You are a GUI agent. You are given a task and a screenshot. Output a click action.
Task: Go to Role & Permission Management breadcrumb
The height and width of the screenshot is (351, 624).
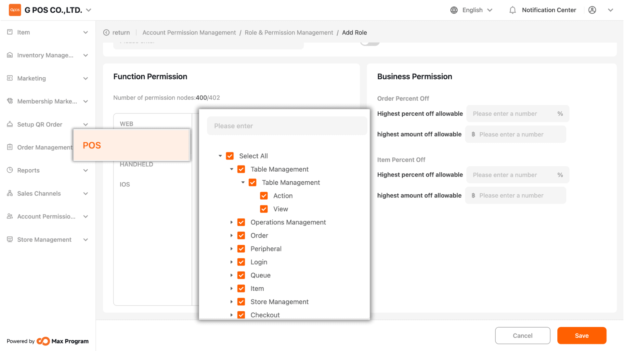coord(289,32)
